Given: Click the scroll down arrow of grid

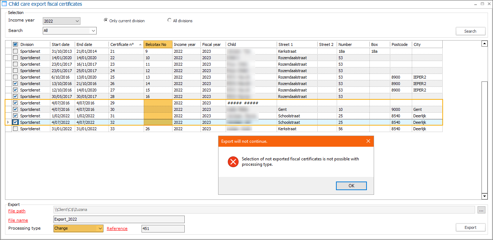Looking at the screenshot, I should [484, 196].
